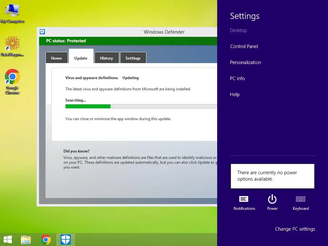Screen dimensions: 328x246
Task: Open the Settings tab in Windows Defender
Action: [133, 58]
